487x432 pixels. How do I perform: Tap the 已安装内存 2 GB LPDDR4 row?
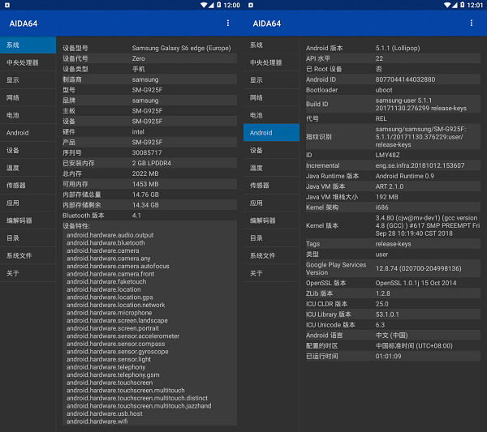pos(149,163)
